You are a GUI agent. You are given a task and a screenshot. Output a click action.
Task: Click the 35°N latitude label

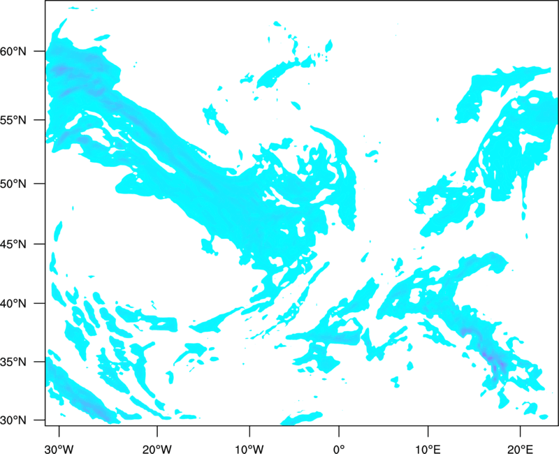(13, 362)
